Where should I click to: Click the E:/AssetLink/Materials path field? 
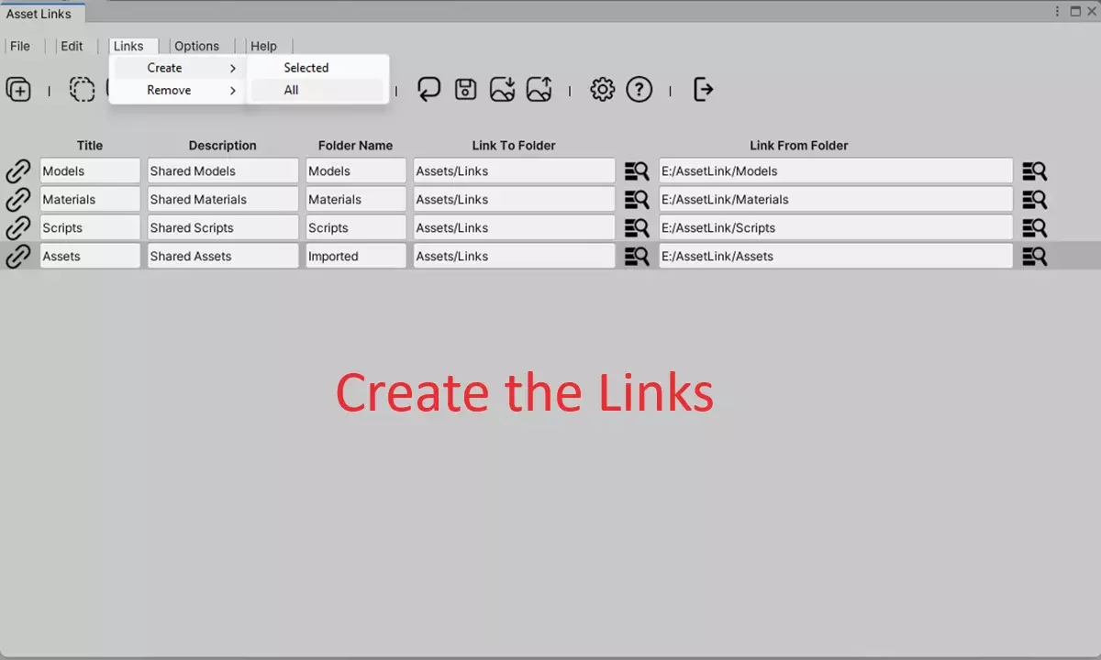836,200
